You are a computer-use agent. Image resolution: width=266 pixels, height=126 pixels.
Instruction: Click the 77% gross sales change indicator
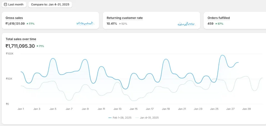pos(31,24)
